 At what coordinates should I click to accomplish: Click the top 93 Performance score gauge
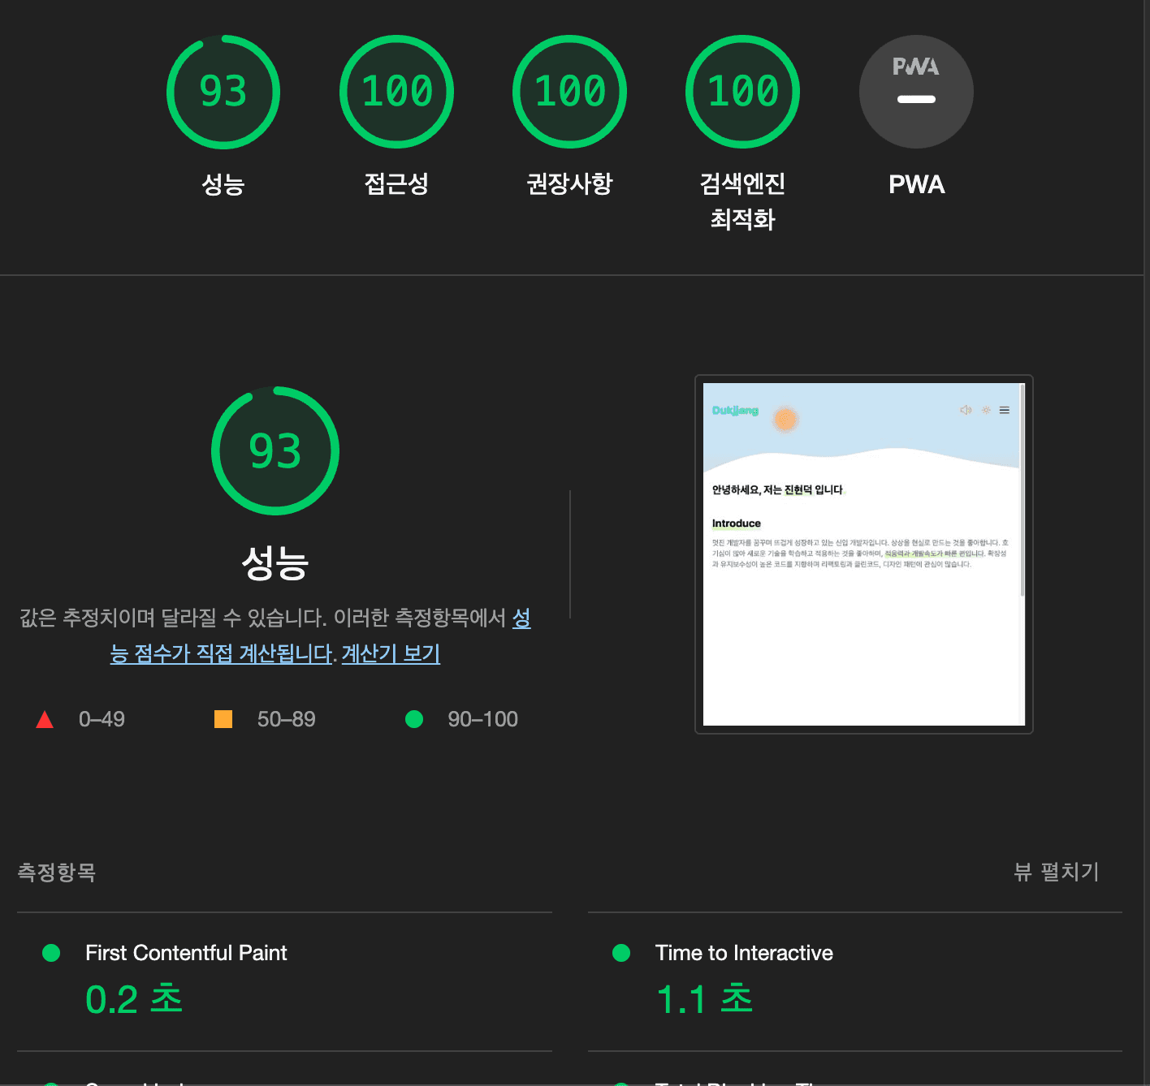pos(223,92)
